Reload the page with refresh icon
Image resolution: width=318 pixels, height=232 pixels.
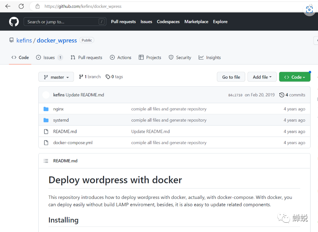pos(21,6)
